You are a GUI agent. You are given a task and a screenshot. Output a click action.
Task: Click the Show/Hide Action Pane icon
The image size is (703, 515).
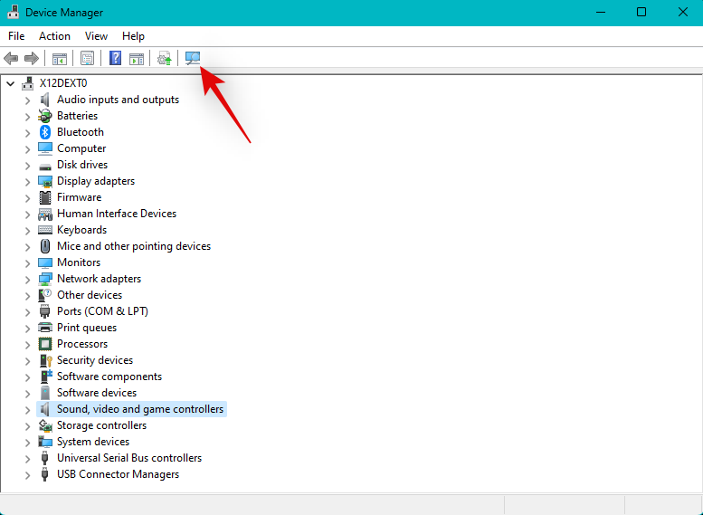tap(137, 59)
